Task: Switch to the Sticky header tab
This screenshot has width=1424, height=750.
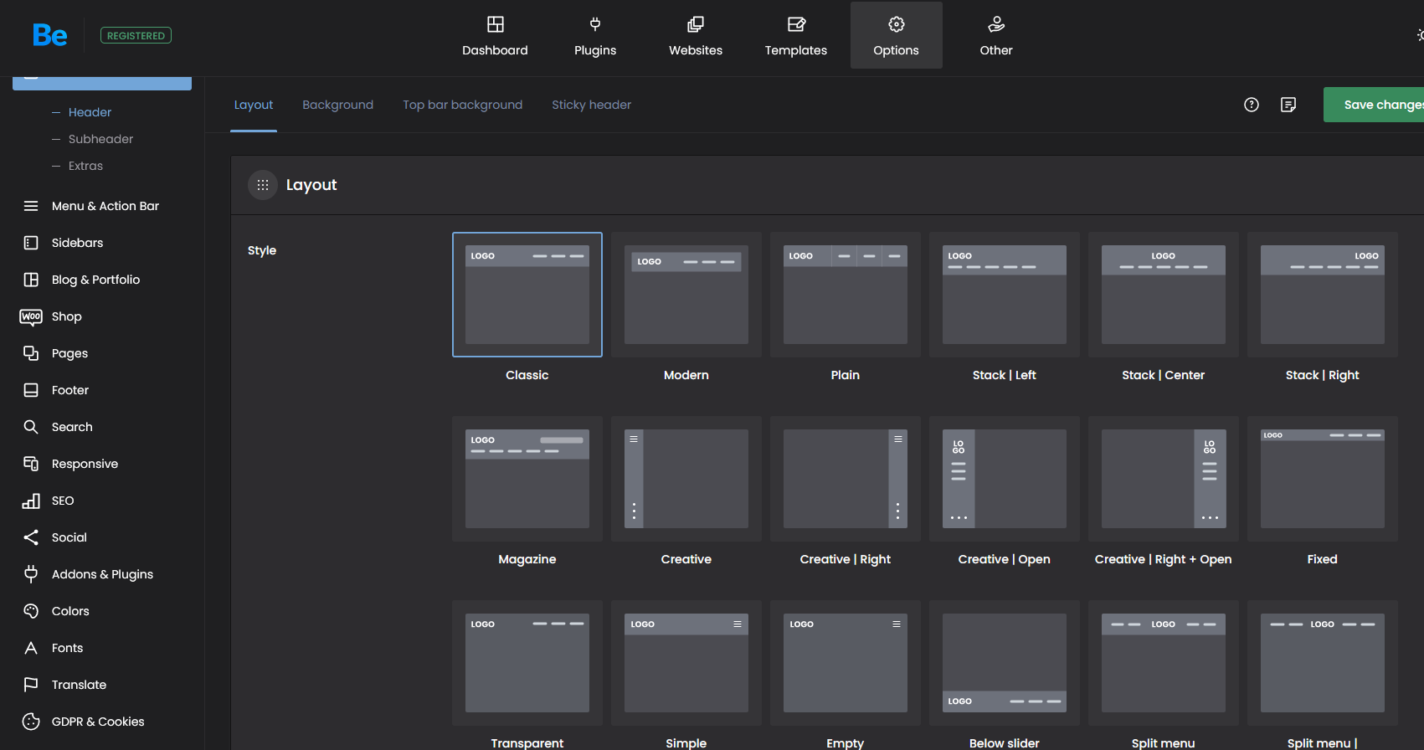Action: [x=592, y=105]
